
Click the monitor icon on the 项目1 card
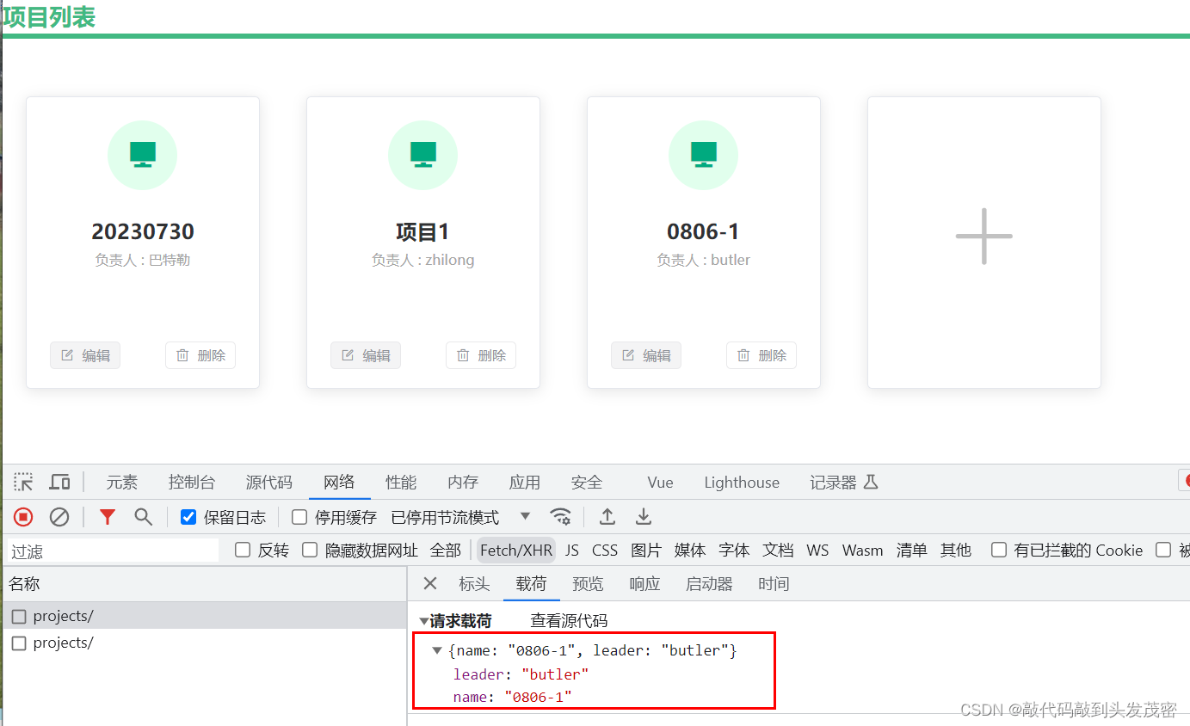coord(422,155)
